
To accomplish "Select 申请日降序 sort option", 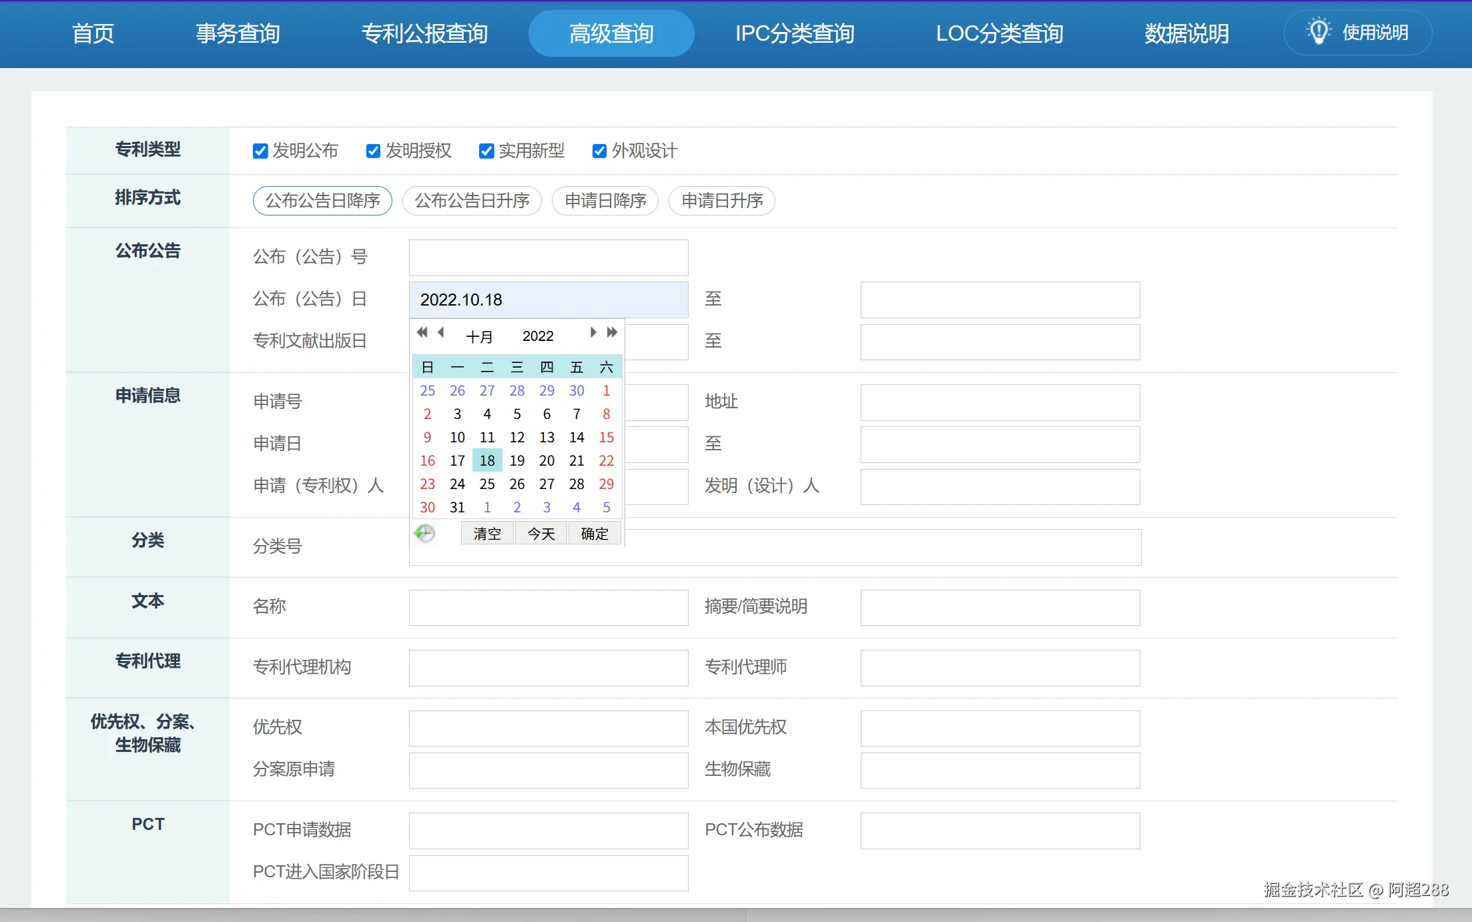I will click(605, 201).
